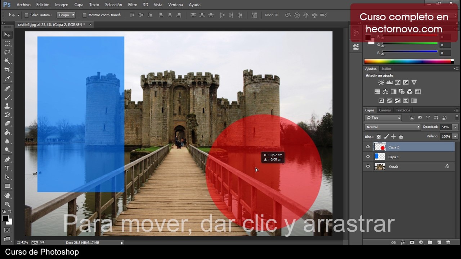The height and width of the screenshot is (259, 461).
Task: Click the delete layer trash icon
Action: pyautogui.click(x=448, y=243)
